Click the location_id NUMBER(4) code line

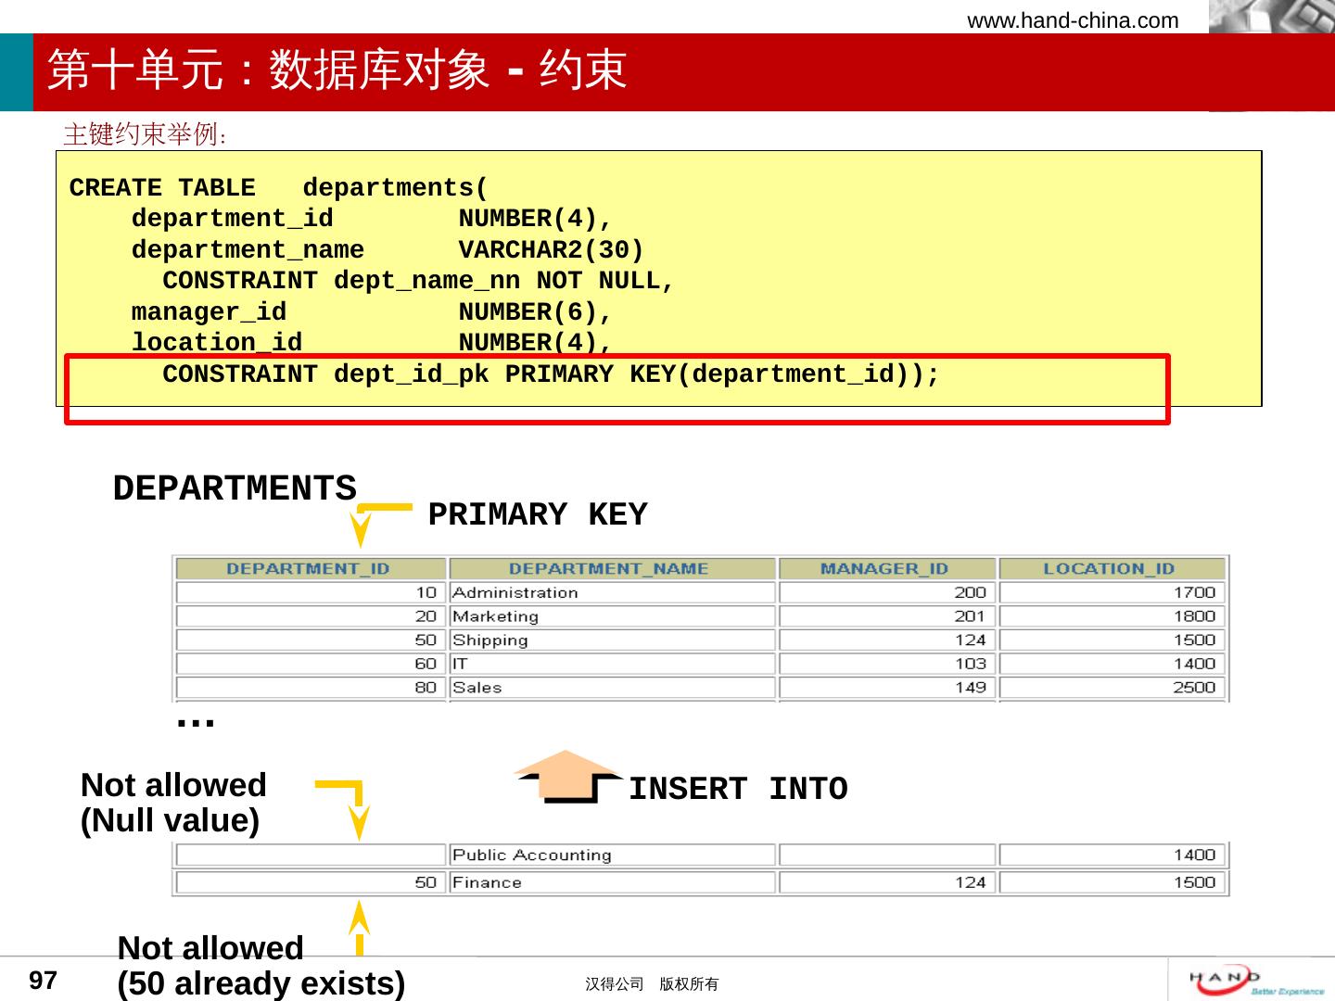[372, 343]
